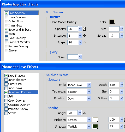125x132 pixels.
Task: Click the Distance move-crosshair icon
Action: tap(84, 36)
